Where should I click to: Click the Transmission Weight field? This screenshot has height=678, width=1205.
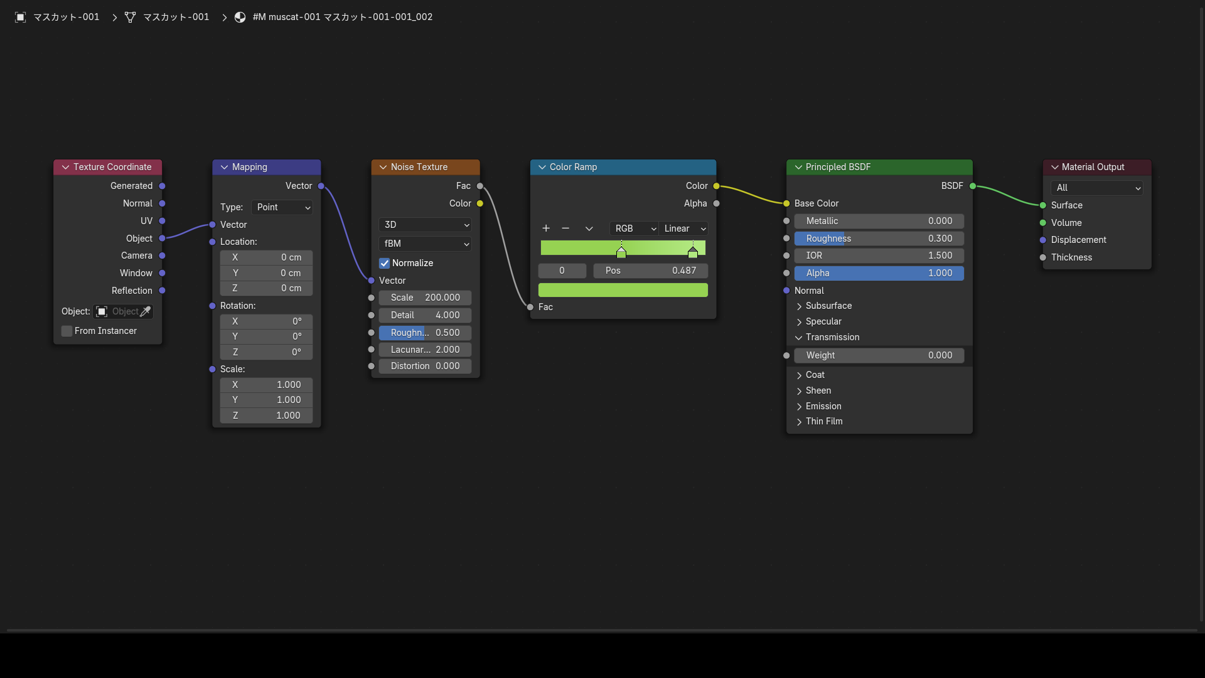(x=879, y=355)
